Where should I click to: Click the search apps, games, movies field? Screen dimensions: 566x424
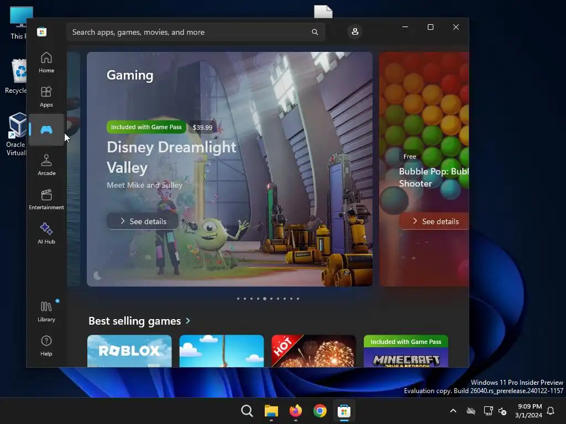click(x=196, y=32)
